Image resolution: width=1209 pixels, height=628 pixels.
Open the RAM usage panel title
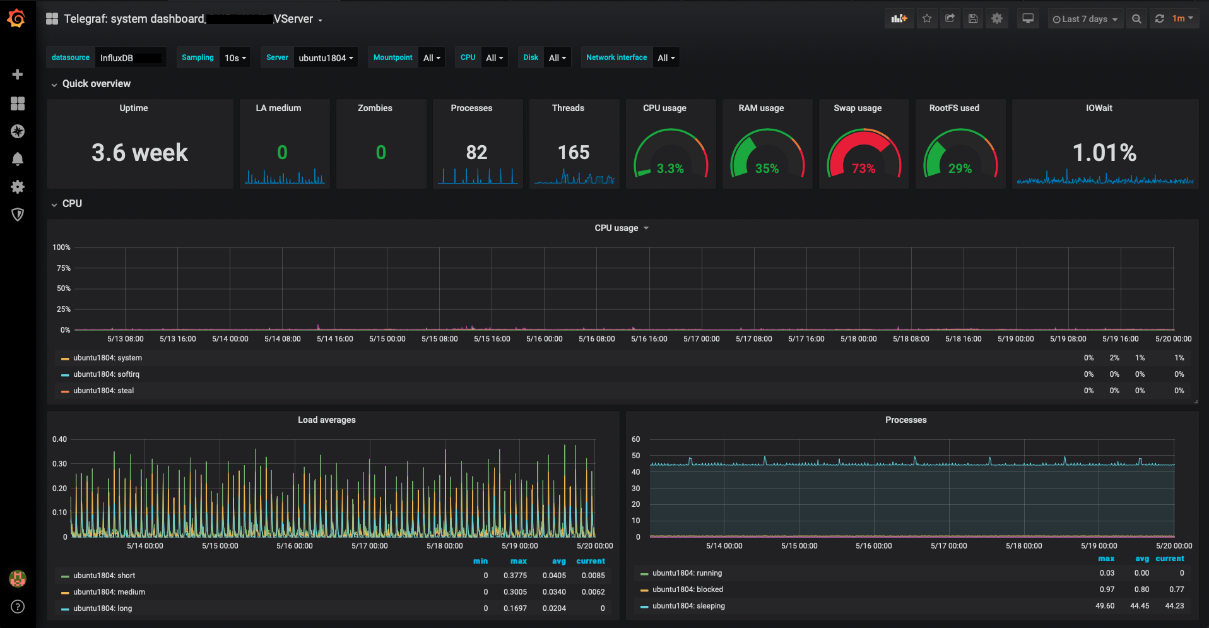coord(761,108)
